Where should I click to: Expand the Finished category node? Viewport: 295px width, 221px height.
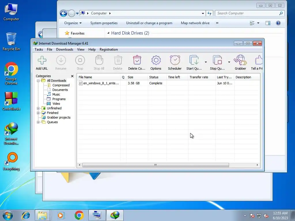coord(38,113)
